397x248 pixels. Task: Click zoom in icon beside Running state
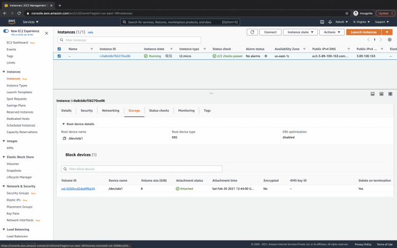[x=167, y=56]
